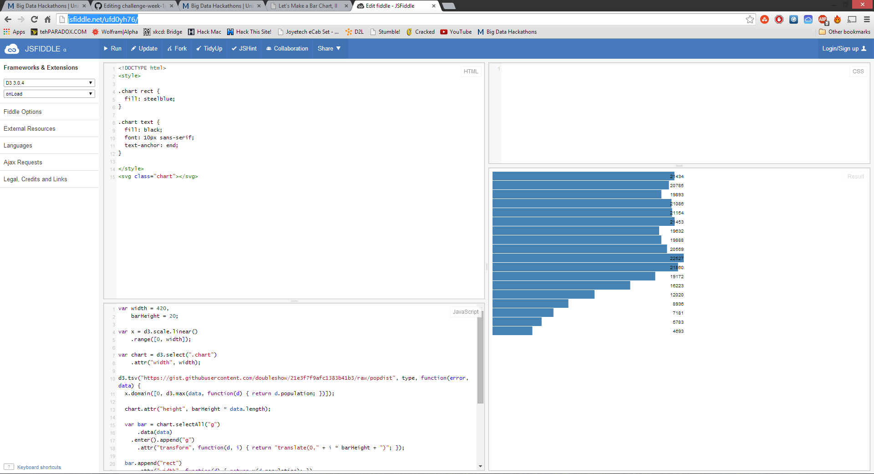Click the 'var width = 420' code line

[143, 309]
